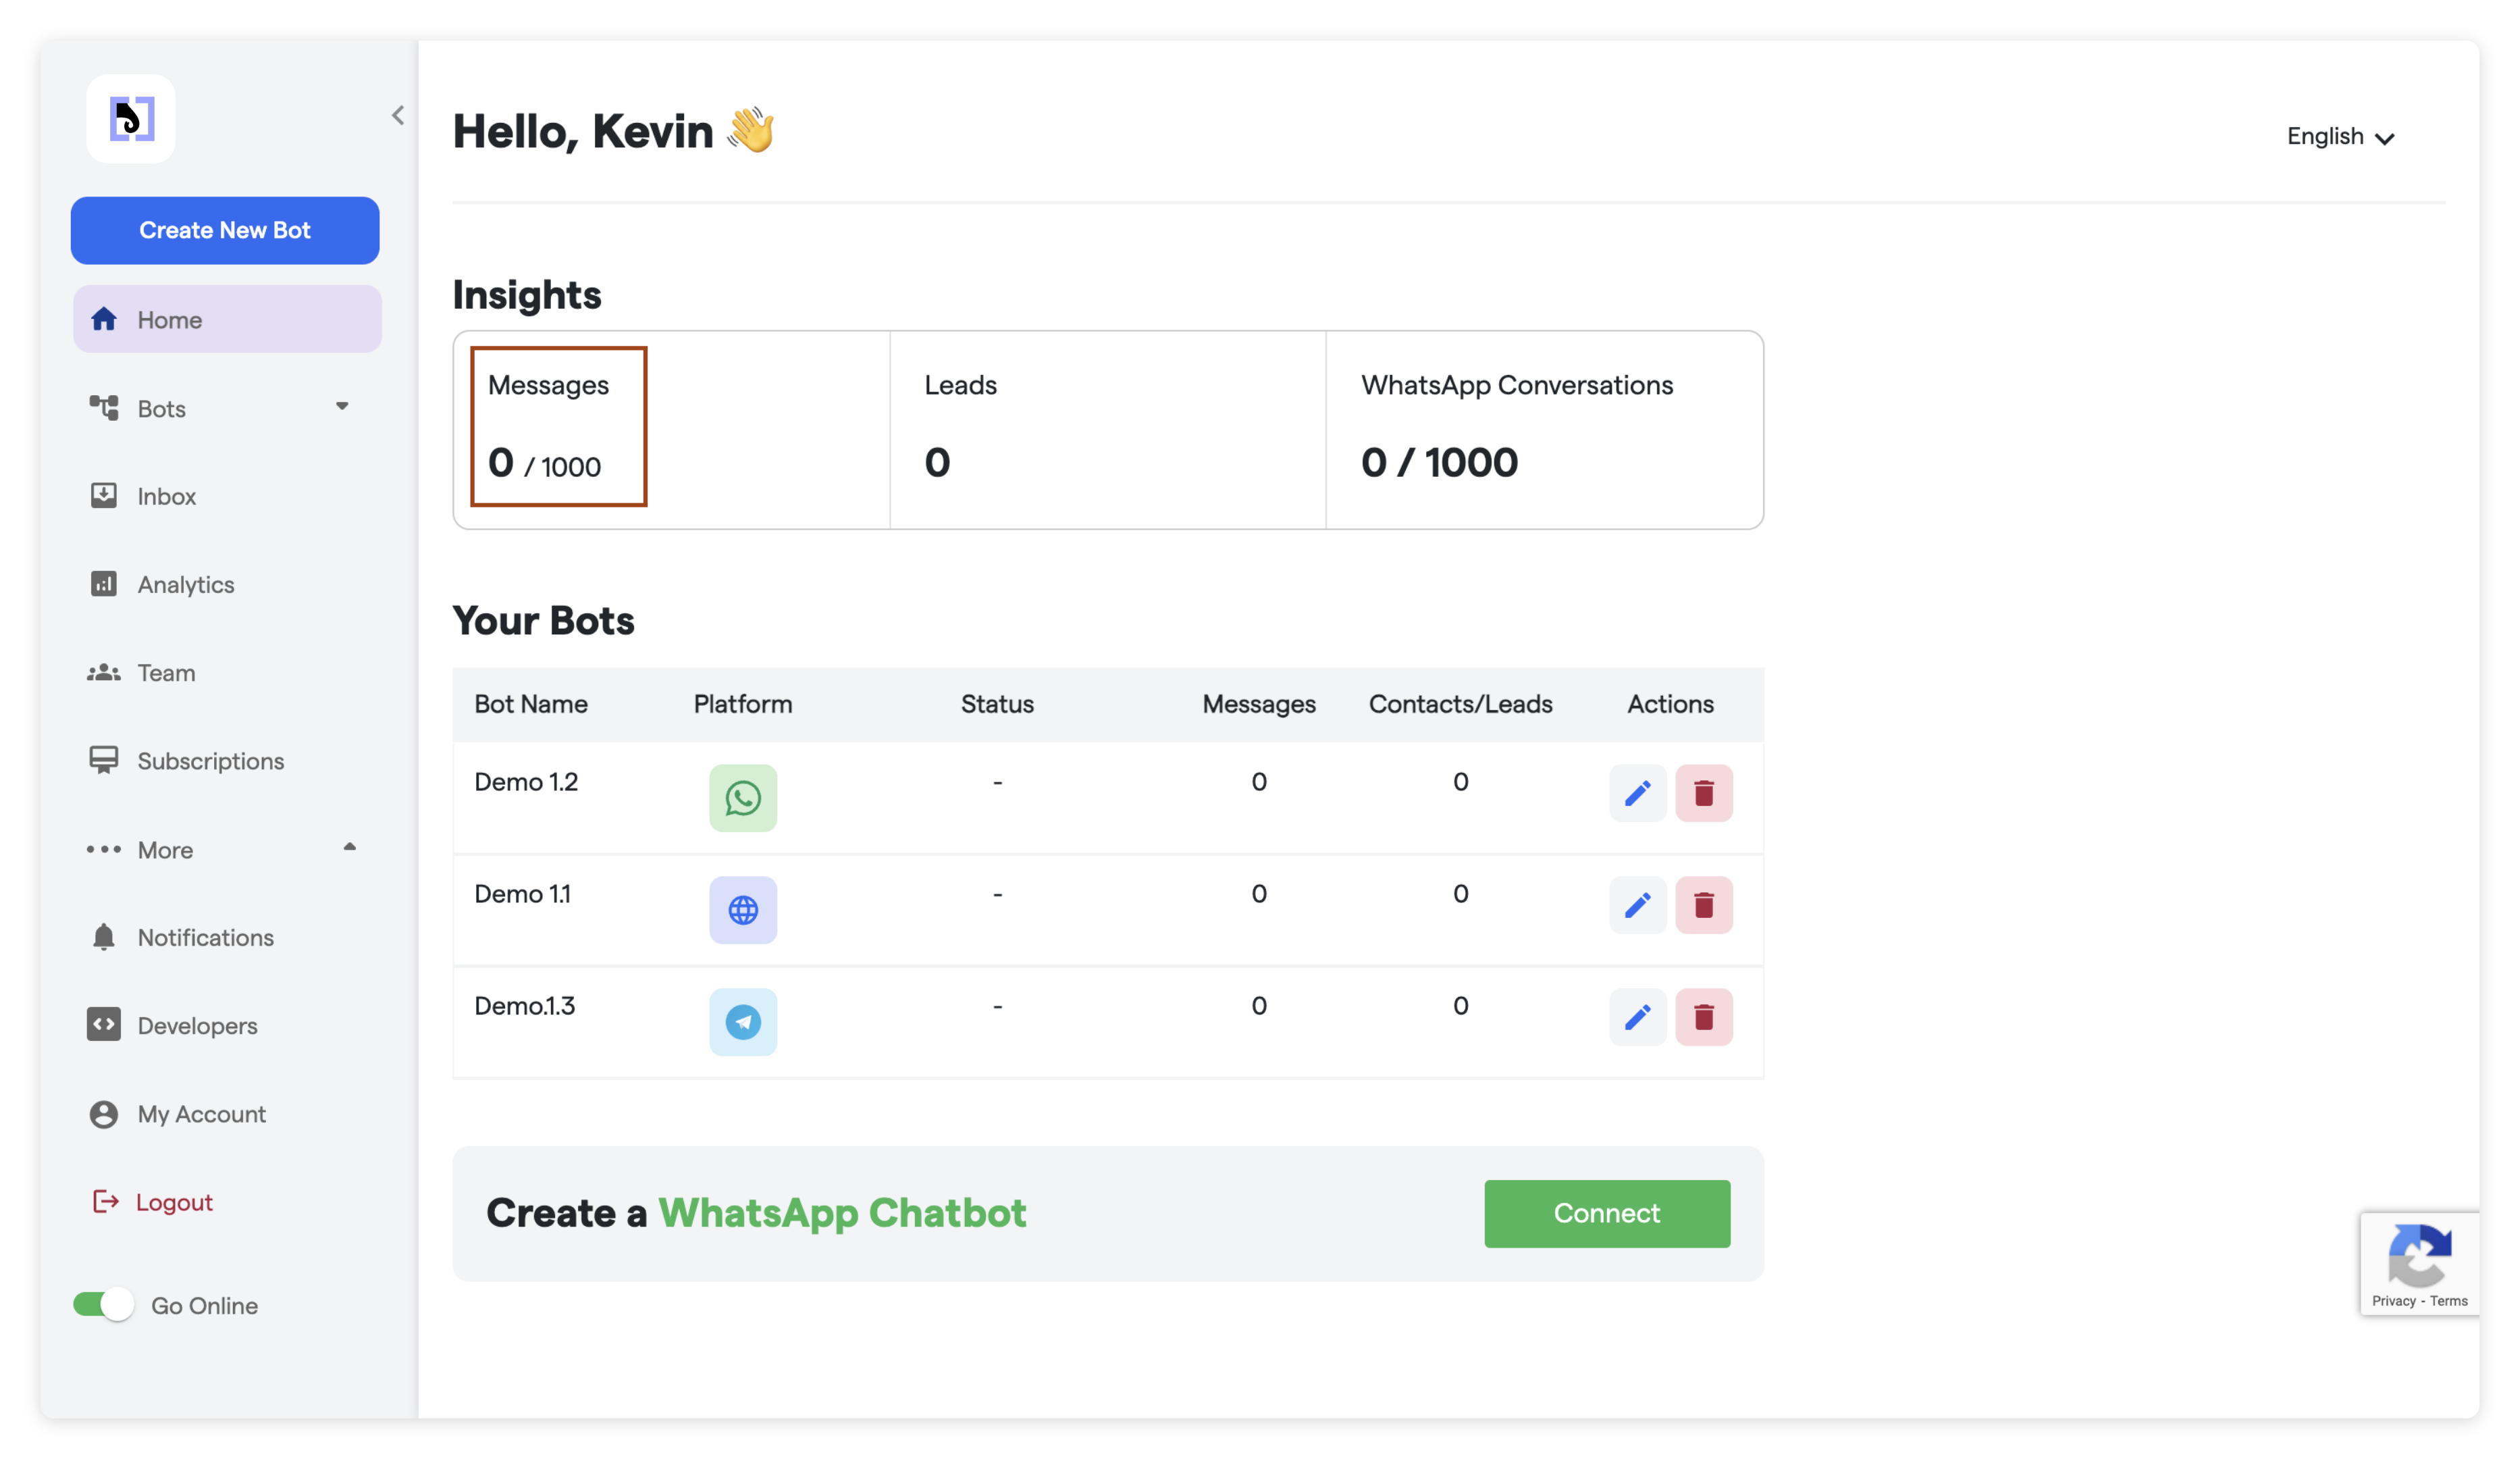Go to Subscriptions in the sidebar
This screenshot has width=2520, height=1459.
click(x=210, y=761)
